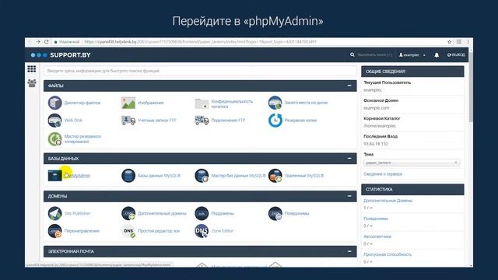The height and width of the screenshot is (280, 498).
Task: Open the FTP accounts truck icon
Action: [x=128, y=121]
